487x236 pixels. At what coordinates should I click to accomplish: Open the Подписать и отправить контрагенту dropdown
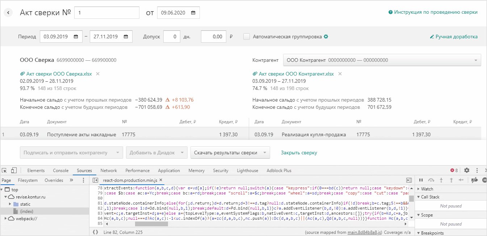(x=72, y=153)
